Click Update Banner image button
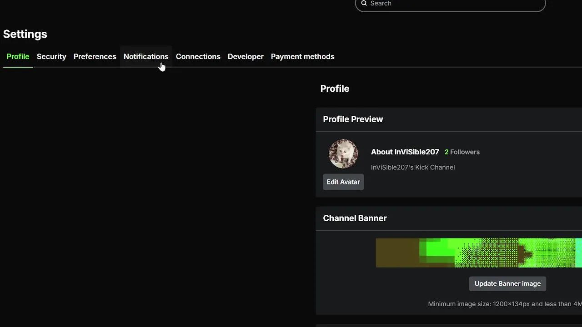This screenshot has height=327, width=582. click(x=507, y=283)
